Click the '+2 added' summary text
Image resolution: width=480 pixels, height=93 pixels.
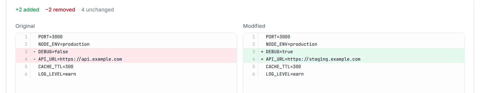(x=27, y=10)
